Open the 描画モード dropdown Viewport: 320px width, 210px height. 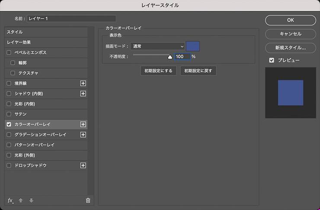click(157, 46)
